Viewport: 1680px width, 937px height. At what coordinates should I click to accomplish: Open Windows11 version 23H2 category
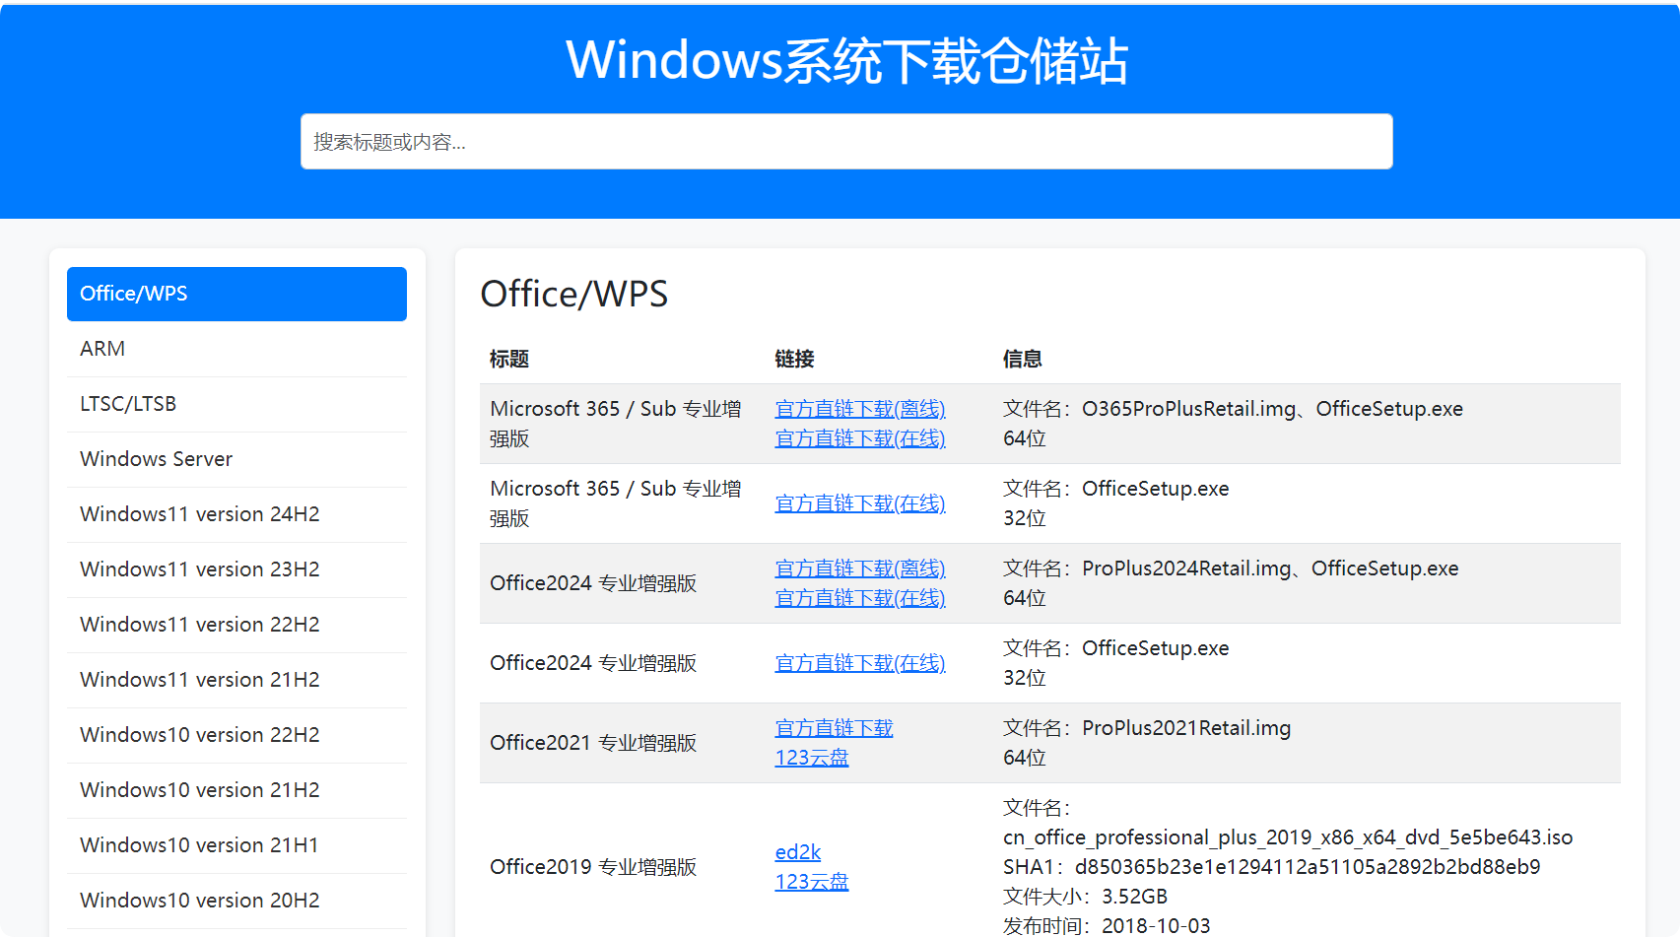pyautogui.click(x=236, y=569)
